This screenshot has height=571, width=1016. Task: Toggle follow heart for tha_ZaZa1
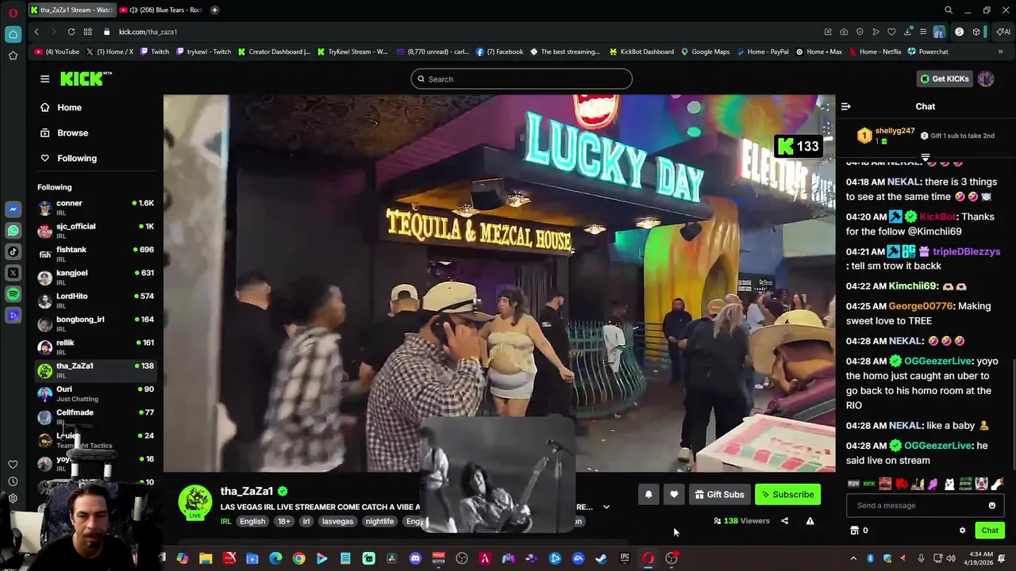674,494
